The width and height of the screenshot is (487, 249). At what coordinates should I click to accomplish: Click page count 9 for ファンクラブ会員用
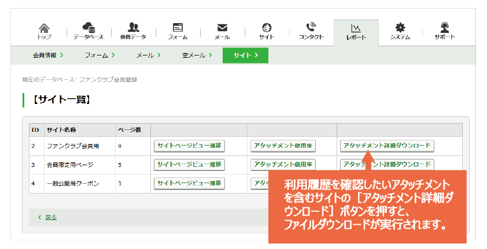120,146
